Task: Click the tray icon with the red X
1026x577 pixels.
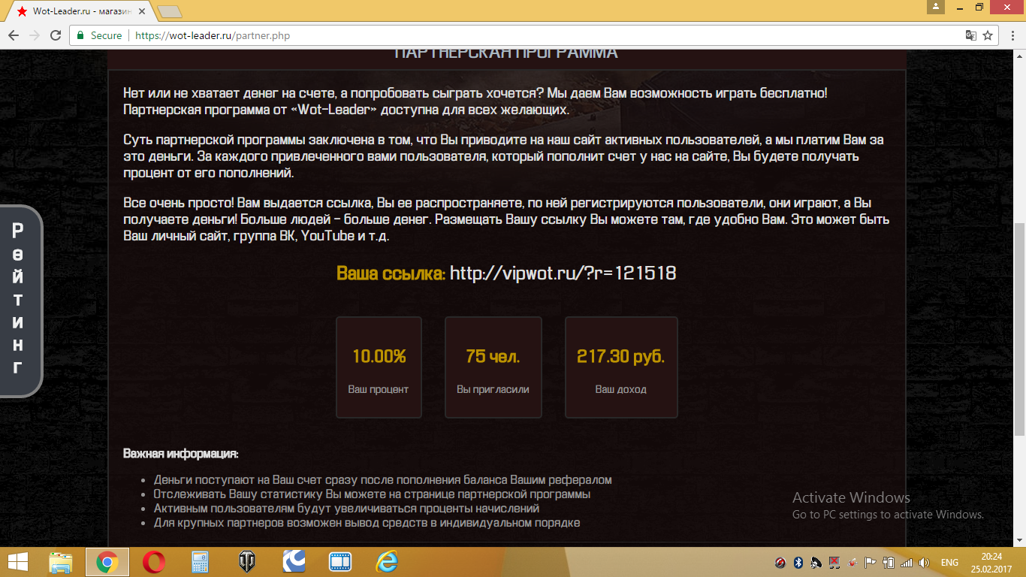Action: [x=834, y=562]
